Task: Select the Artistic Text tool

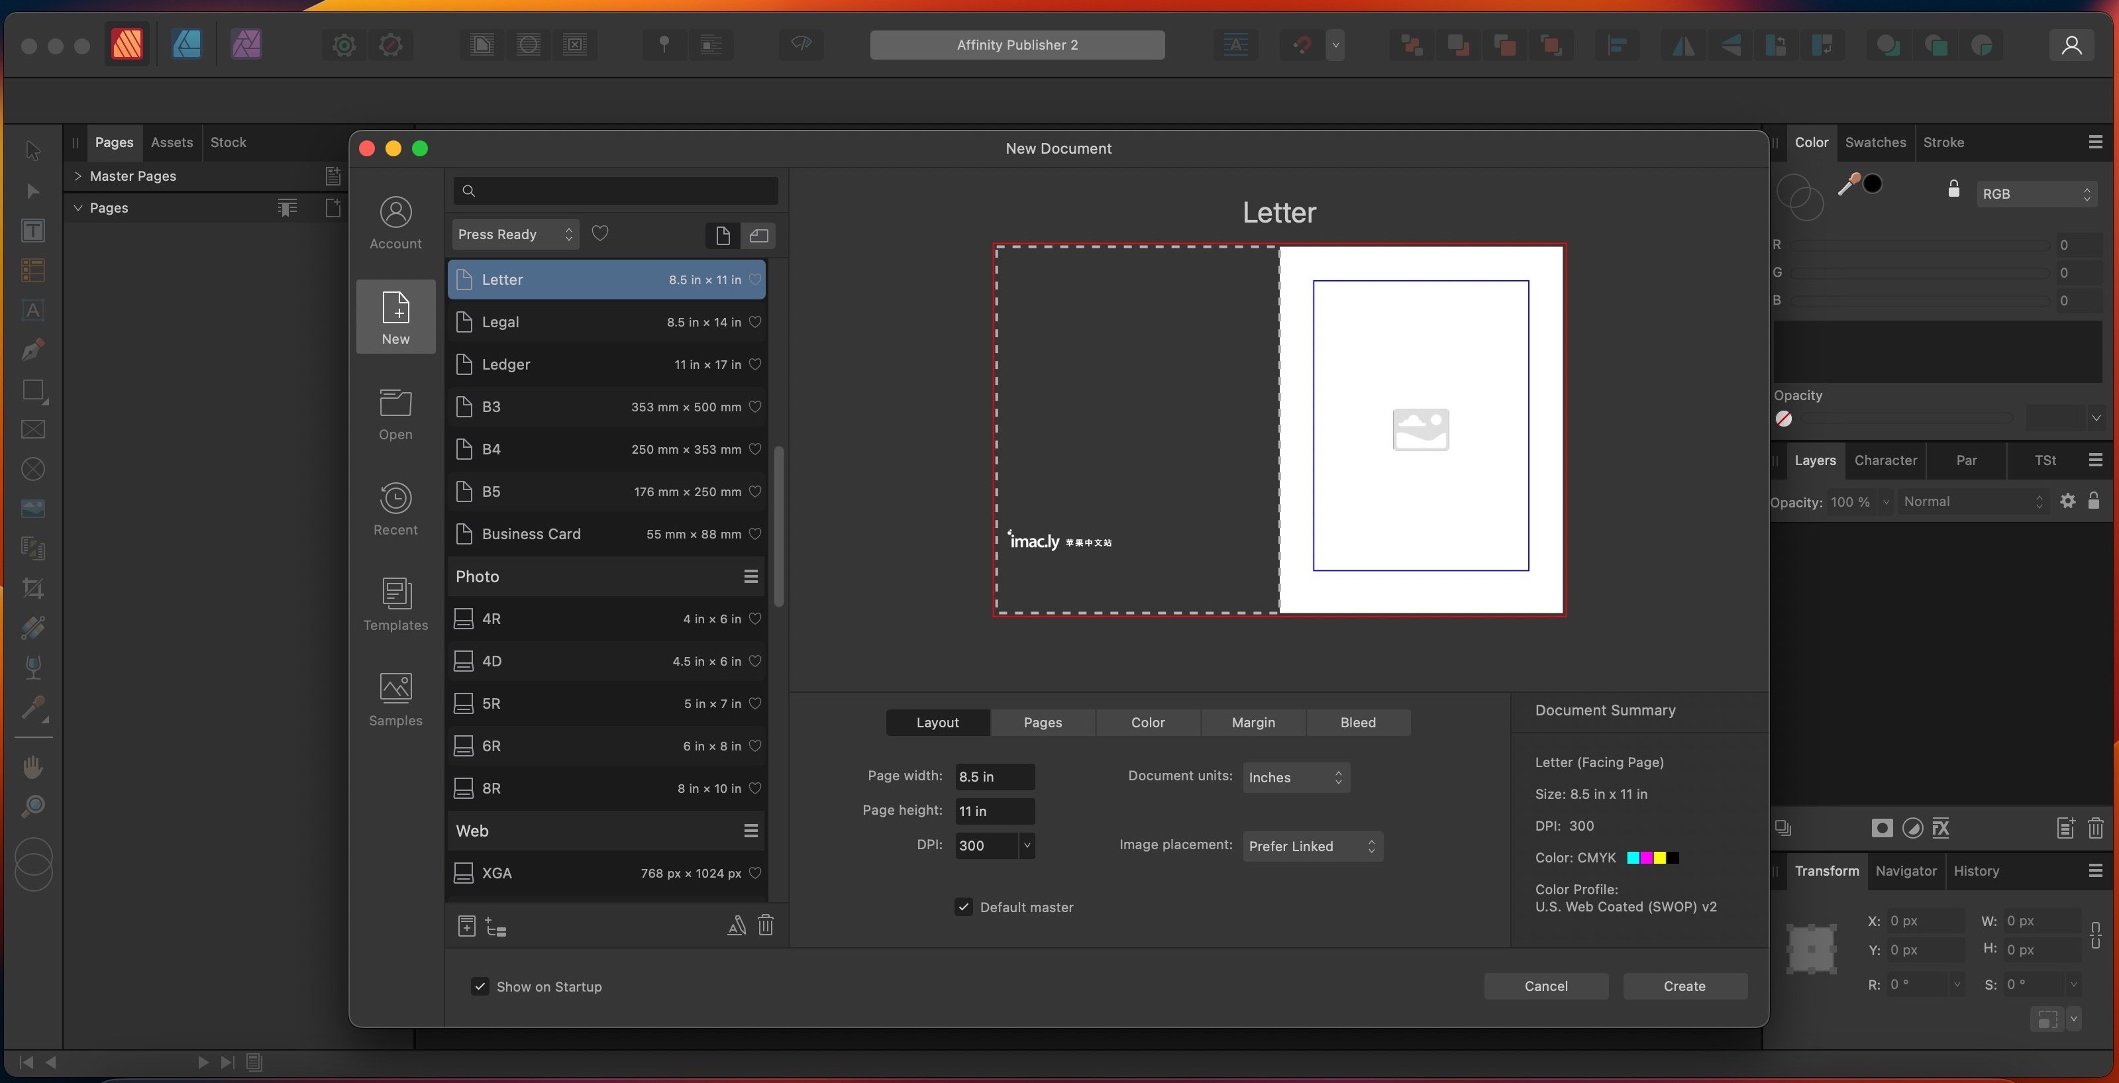Action: click(x=33, y=310)
